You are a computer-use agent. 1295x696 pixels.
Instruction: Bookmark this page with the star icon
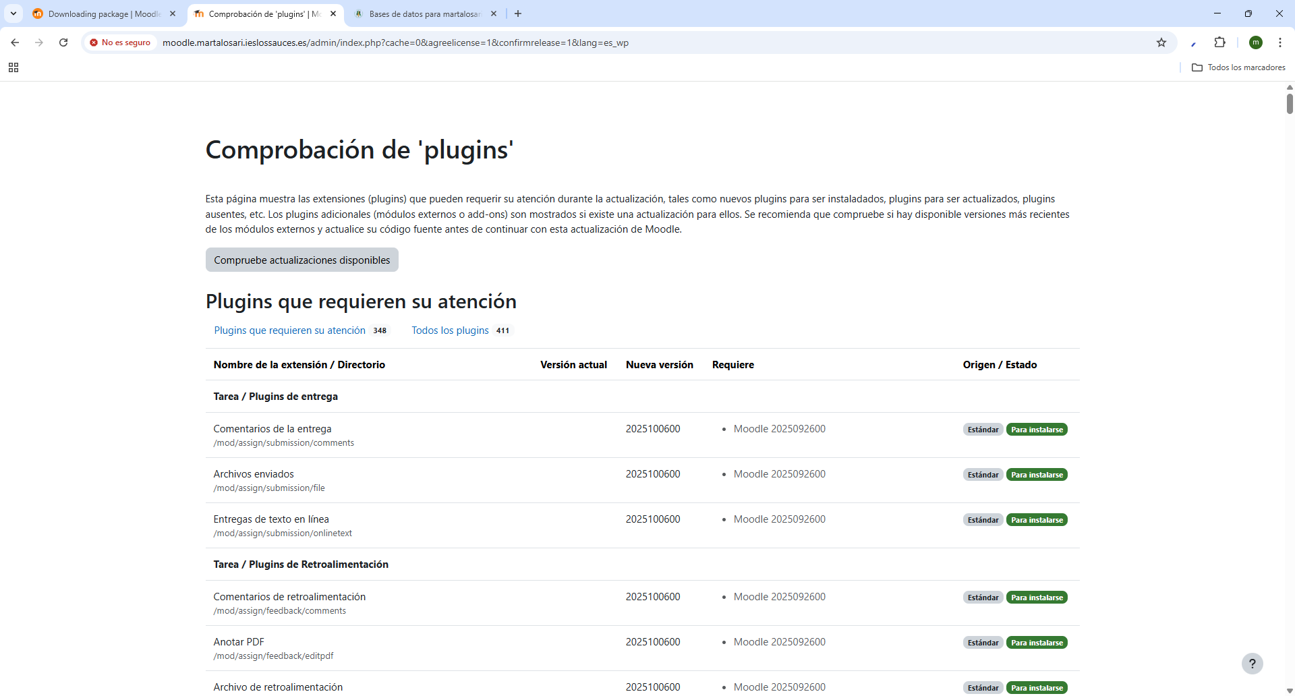1161,42
